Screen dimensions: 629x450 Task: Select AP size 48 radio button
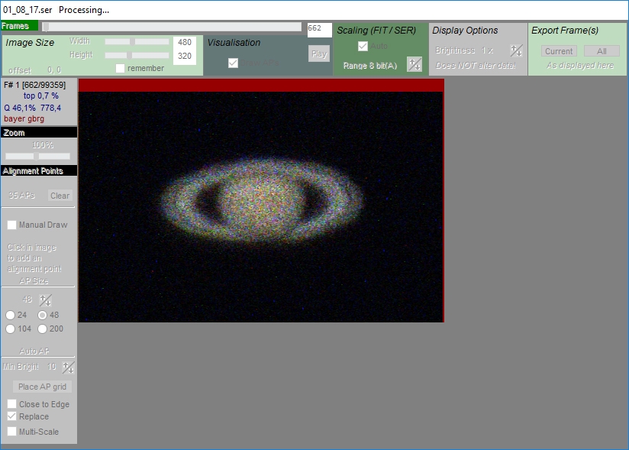coord(42,315)
